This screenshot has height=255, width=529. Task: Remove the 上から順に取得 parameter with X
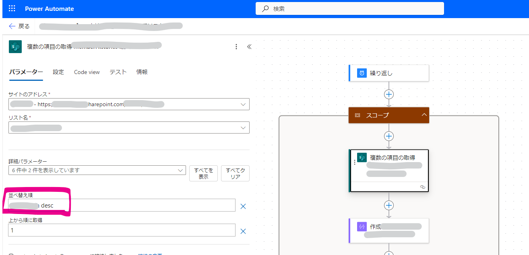(x=243, y=231)
